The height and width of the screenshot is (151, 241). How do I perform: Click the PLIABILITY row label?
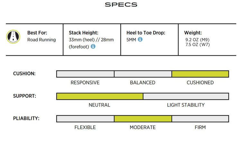click(x=26, y=118)
